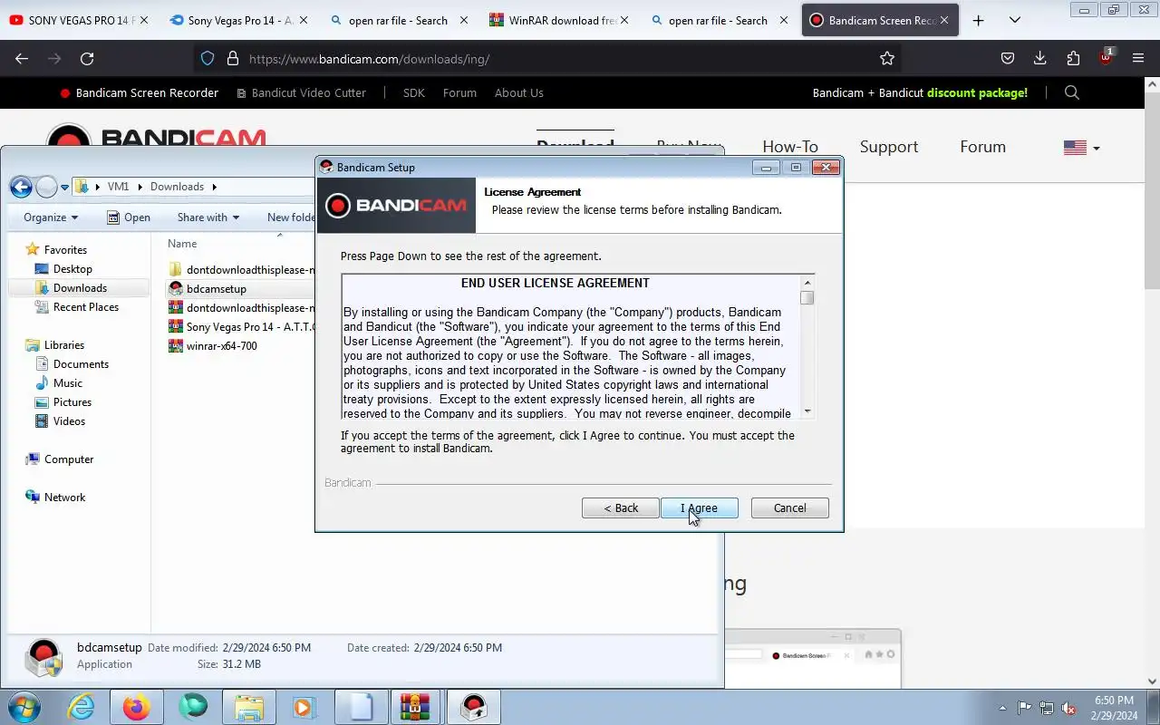Launch Internet Explorer from taskbar
The height and width of the screenshot is (725, 1160).
82,707
